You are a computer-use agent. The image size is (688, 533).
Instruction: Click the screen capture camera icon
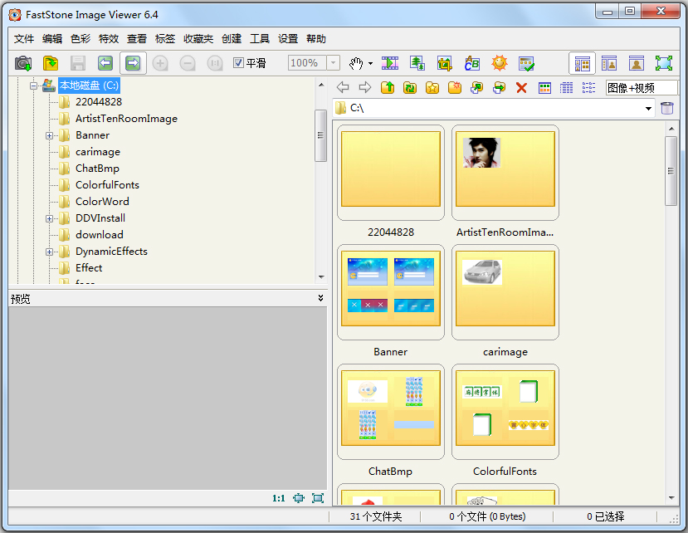point(23,63)
